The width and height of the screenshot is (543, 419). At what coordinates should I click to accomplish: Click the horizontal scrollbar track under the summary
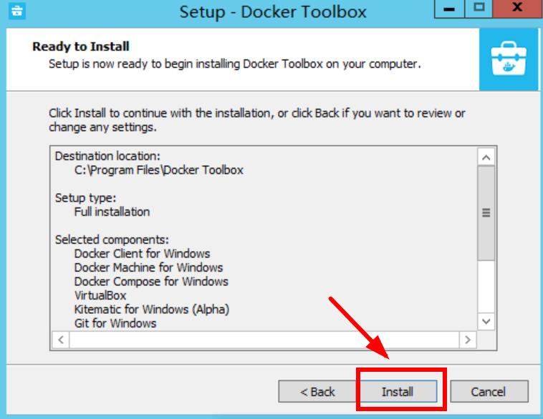[264, 340]
